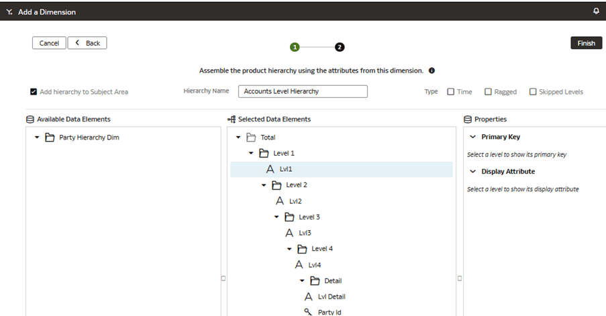Click the Party Hierarchy Dim folder icon
The width and height of the screenshot is (606, 316).
tap(50, 138)
